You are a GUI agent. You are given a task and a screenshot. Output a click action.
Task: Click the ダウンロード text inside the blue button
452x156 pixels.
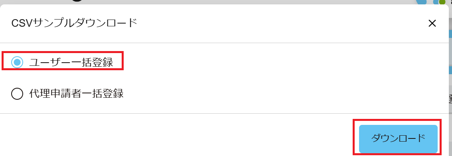point(398,139)
